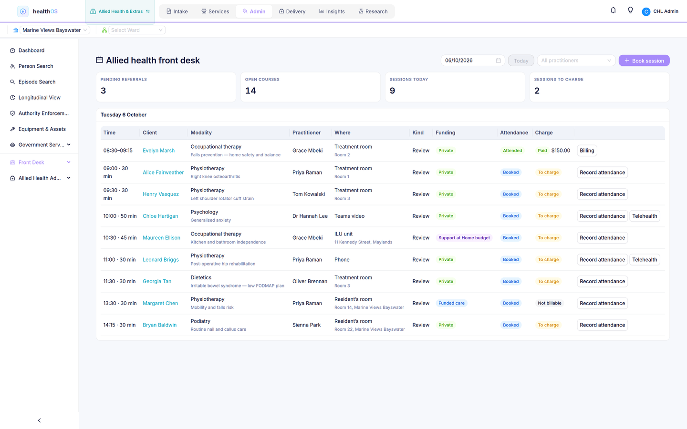Image resolution: width=687 pixels, height=429 pixels.
Task: Collapse the sidebar with the left arrow
Action: 39,420
